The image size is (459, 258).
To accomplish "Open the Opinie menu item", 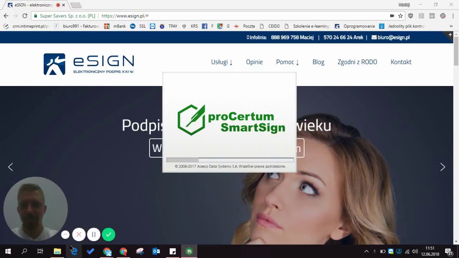I will click(x=254, y=62).
